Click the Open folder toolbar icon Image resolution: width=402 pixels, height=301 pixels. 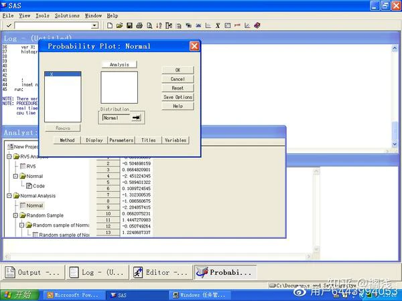coord(119,25)
